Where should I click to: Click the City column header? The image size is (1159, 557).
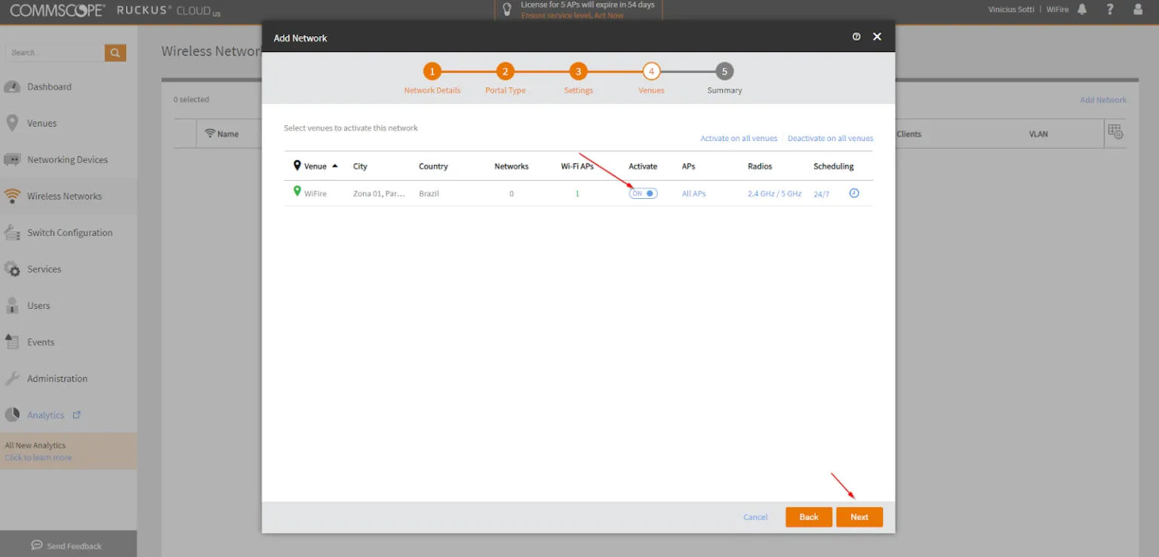360,167
